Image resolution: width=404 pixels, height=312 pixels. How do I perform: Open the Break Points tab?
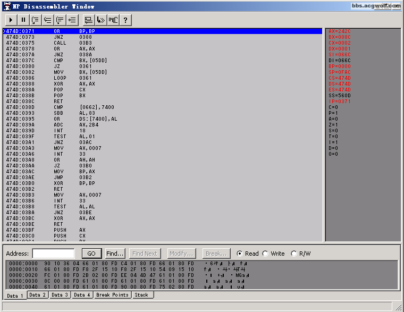(113, 294)
